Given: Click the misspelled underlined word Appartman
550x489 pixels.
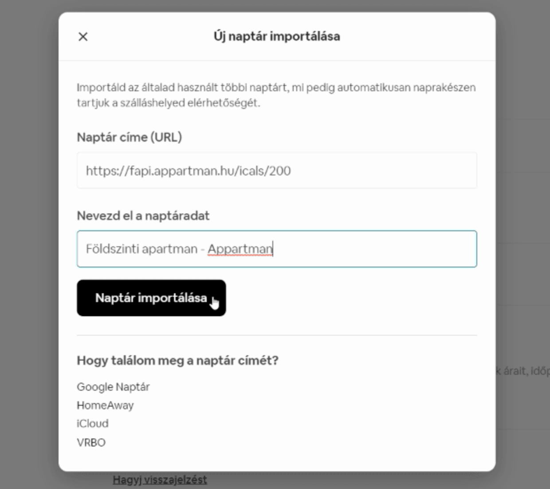Looking at the screenshot, I should 240,249.
